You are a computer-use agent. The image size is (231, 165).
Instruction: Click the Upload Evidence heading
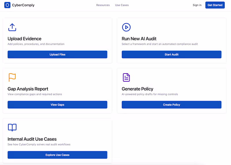click(x=25, y=39)
